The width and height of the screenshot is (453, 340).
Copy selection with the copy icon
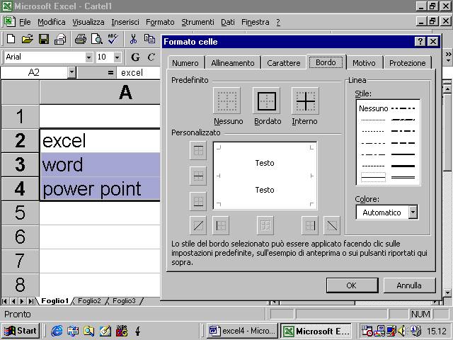[149, 39]
